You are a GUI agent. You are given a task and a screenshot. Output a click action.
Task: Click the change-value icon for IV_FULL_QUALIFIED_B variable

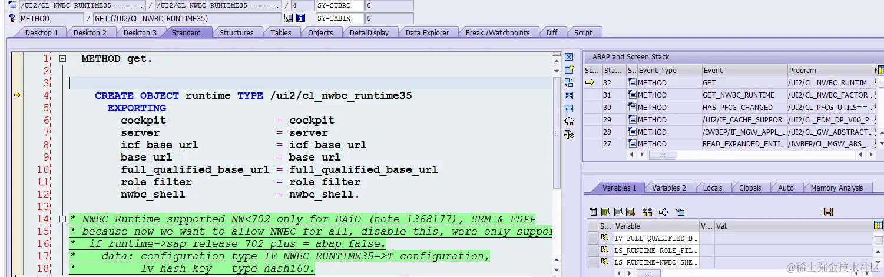coord(604,238)
